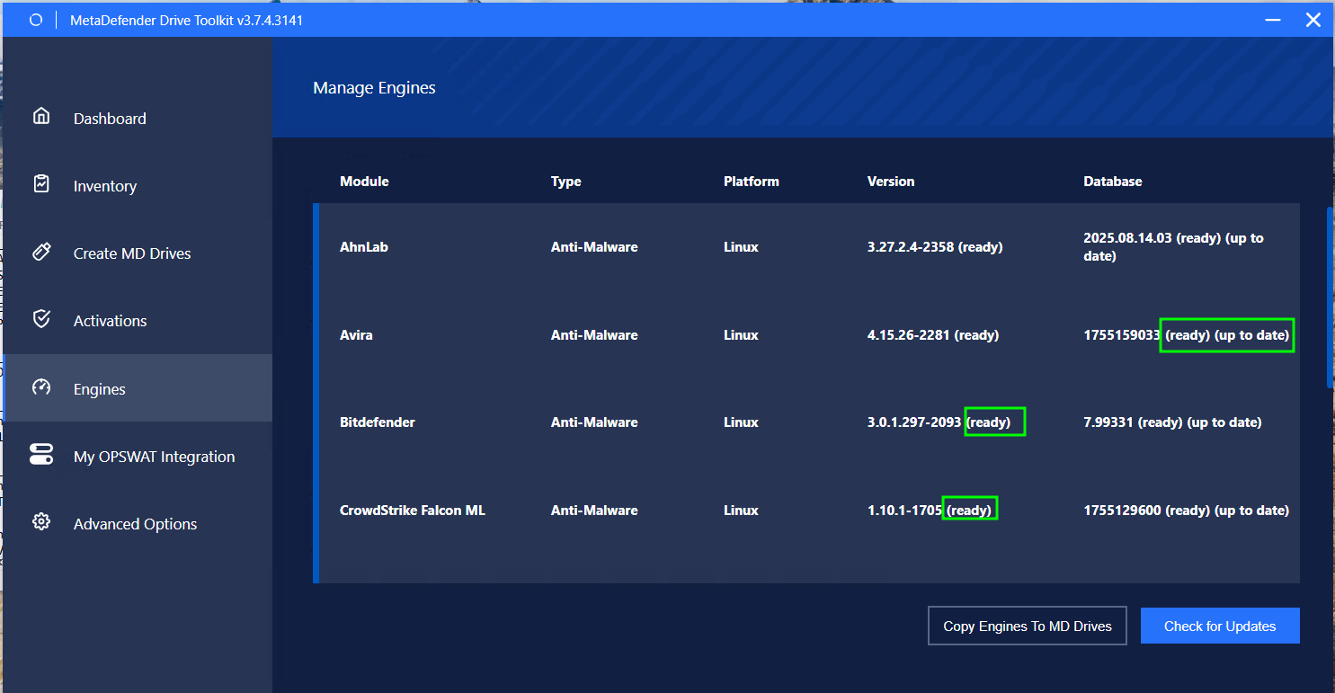Click the Engines gauge icon
This screenshot has height=693, width=1335.
click(x=41, y=387)
